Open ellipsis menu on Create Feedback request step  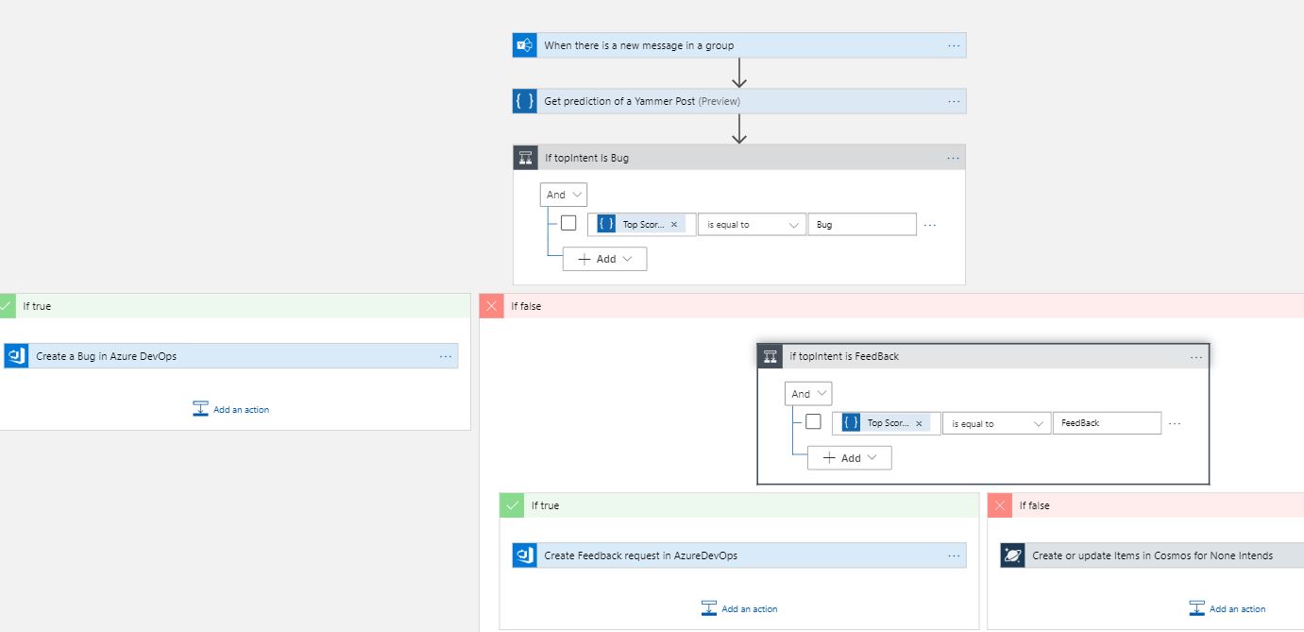tap(954, 555)
